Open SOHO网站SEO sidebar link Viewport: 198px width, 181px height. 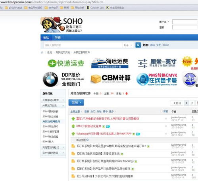tap(50, 127)
